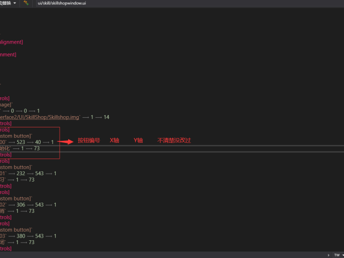Click value 73 in the highlighted red box
Image resolution: width=344 pixels, height=258 pixels.
pos(36,148)
